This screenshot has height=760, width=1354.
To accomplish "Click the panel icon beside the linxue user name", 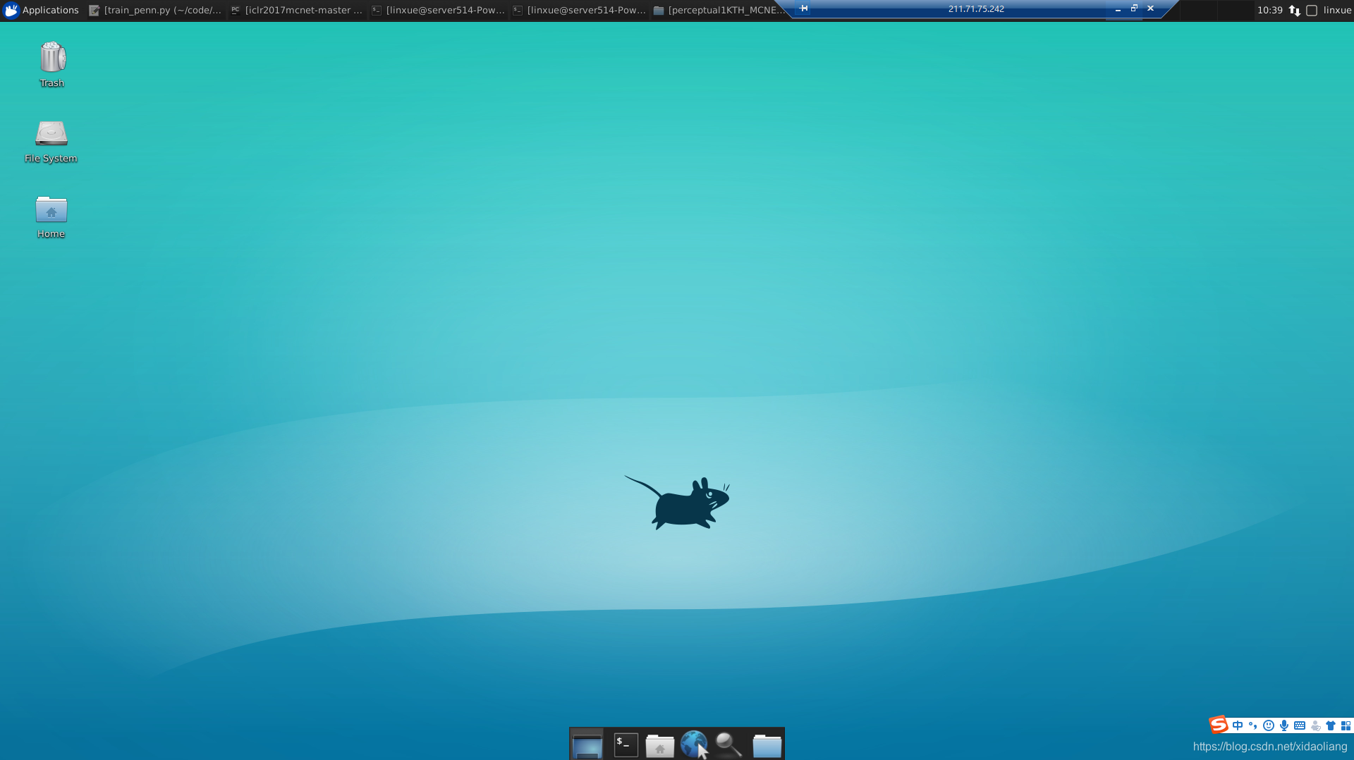I will point(1312,11).
